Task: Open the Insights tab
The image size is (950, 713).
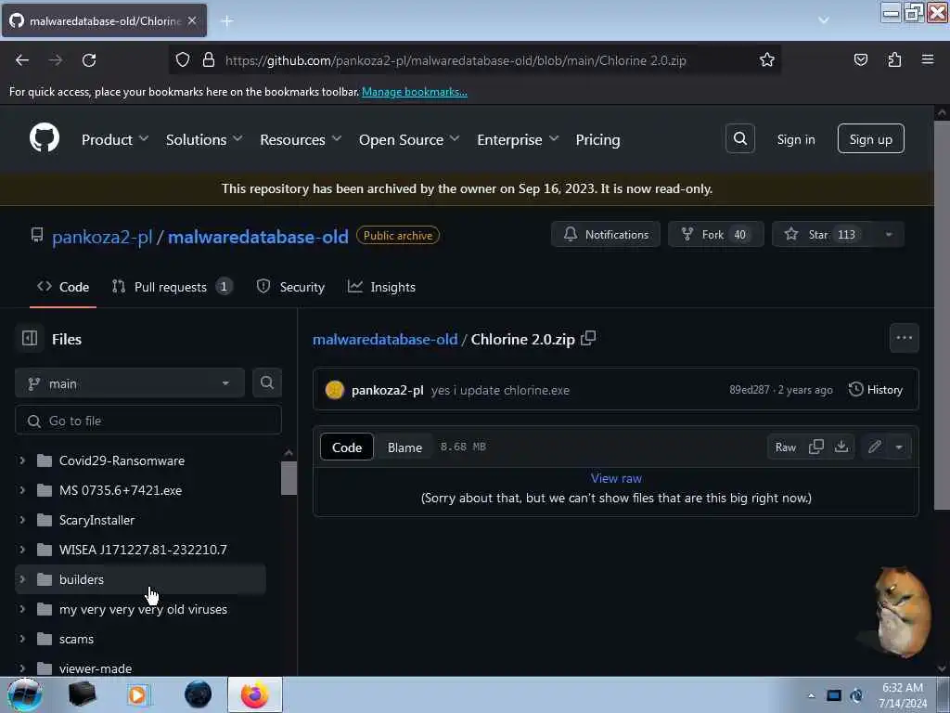Action: 381,287
